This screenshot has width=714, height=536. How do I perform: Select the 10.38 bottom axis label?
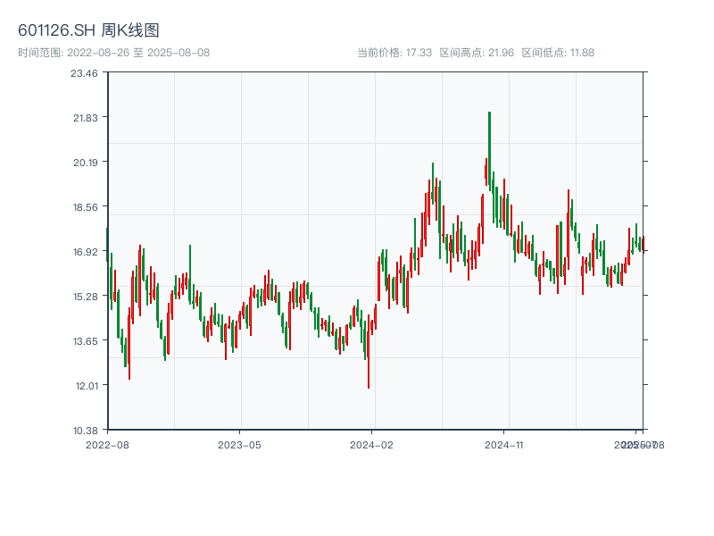point(84,431)
